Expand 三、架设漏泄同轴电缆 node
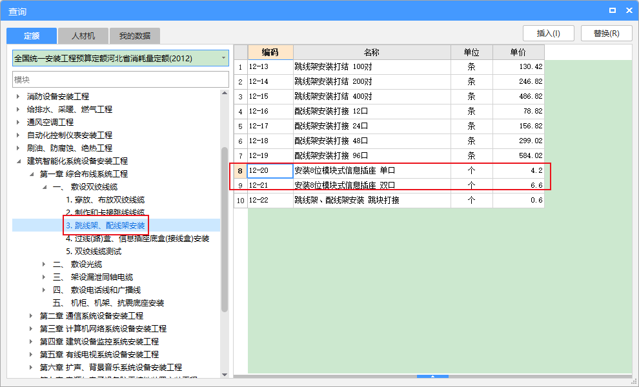This screenshot has height=387, width=639. click(x=45, y=277)
